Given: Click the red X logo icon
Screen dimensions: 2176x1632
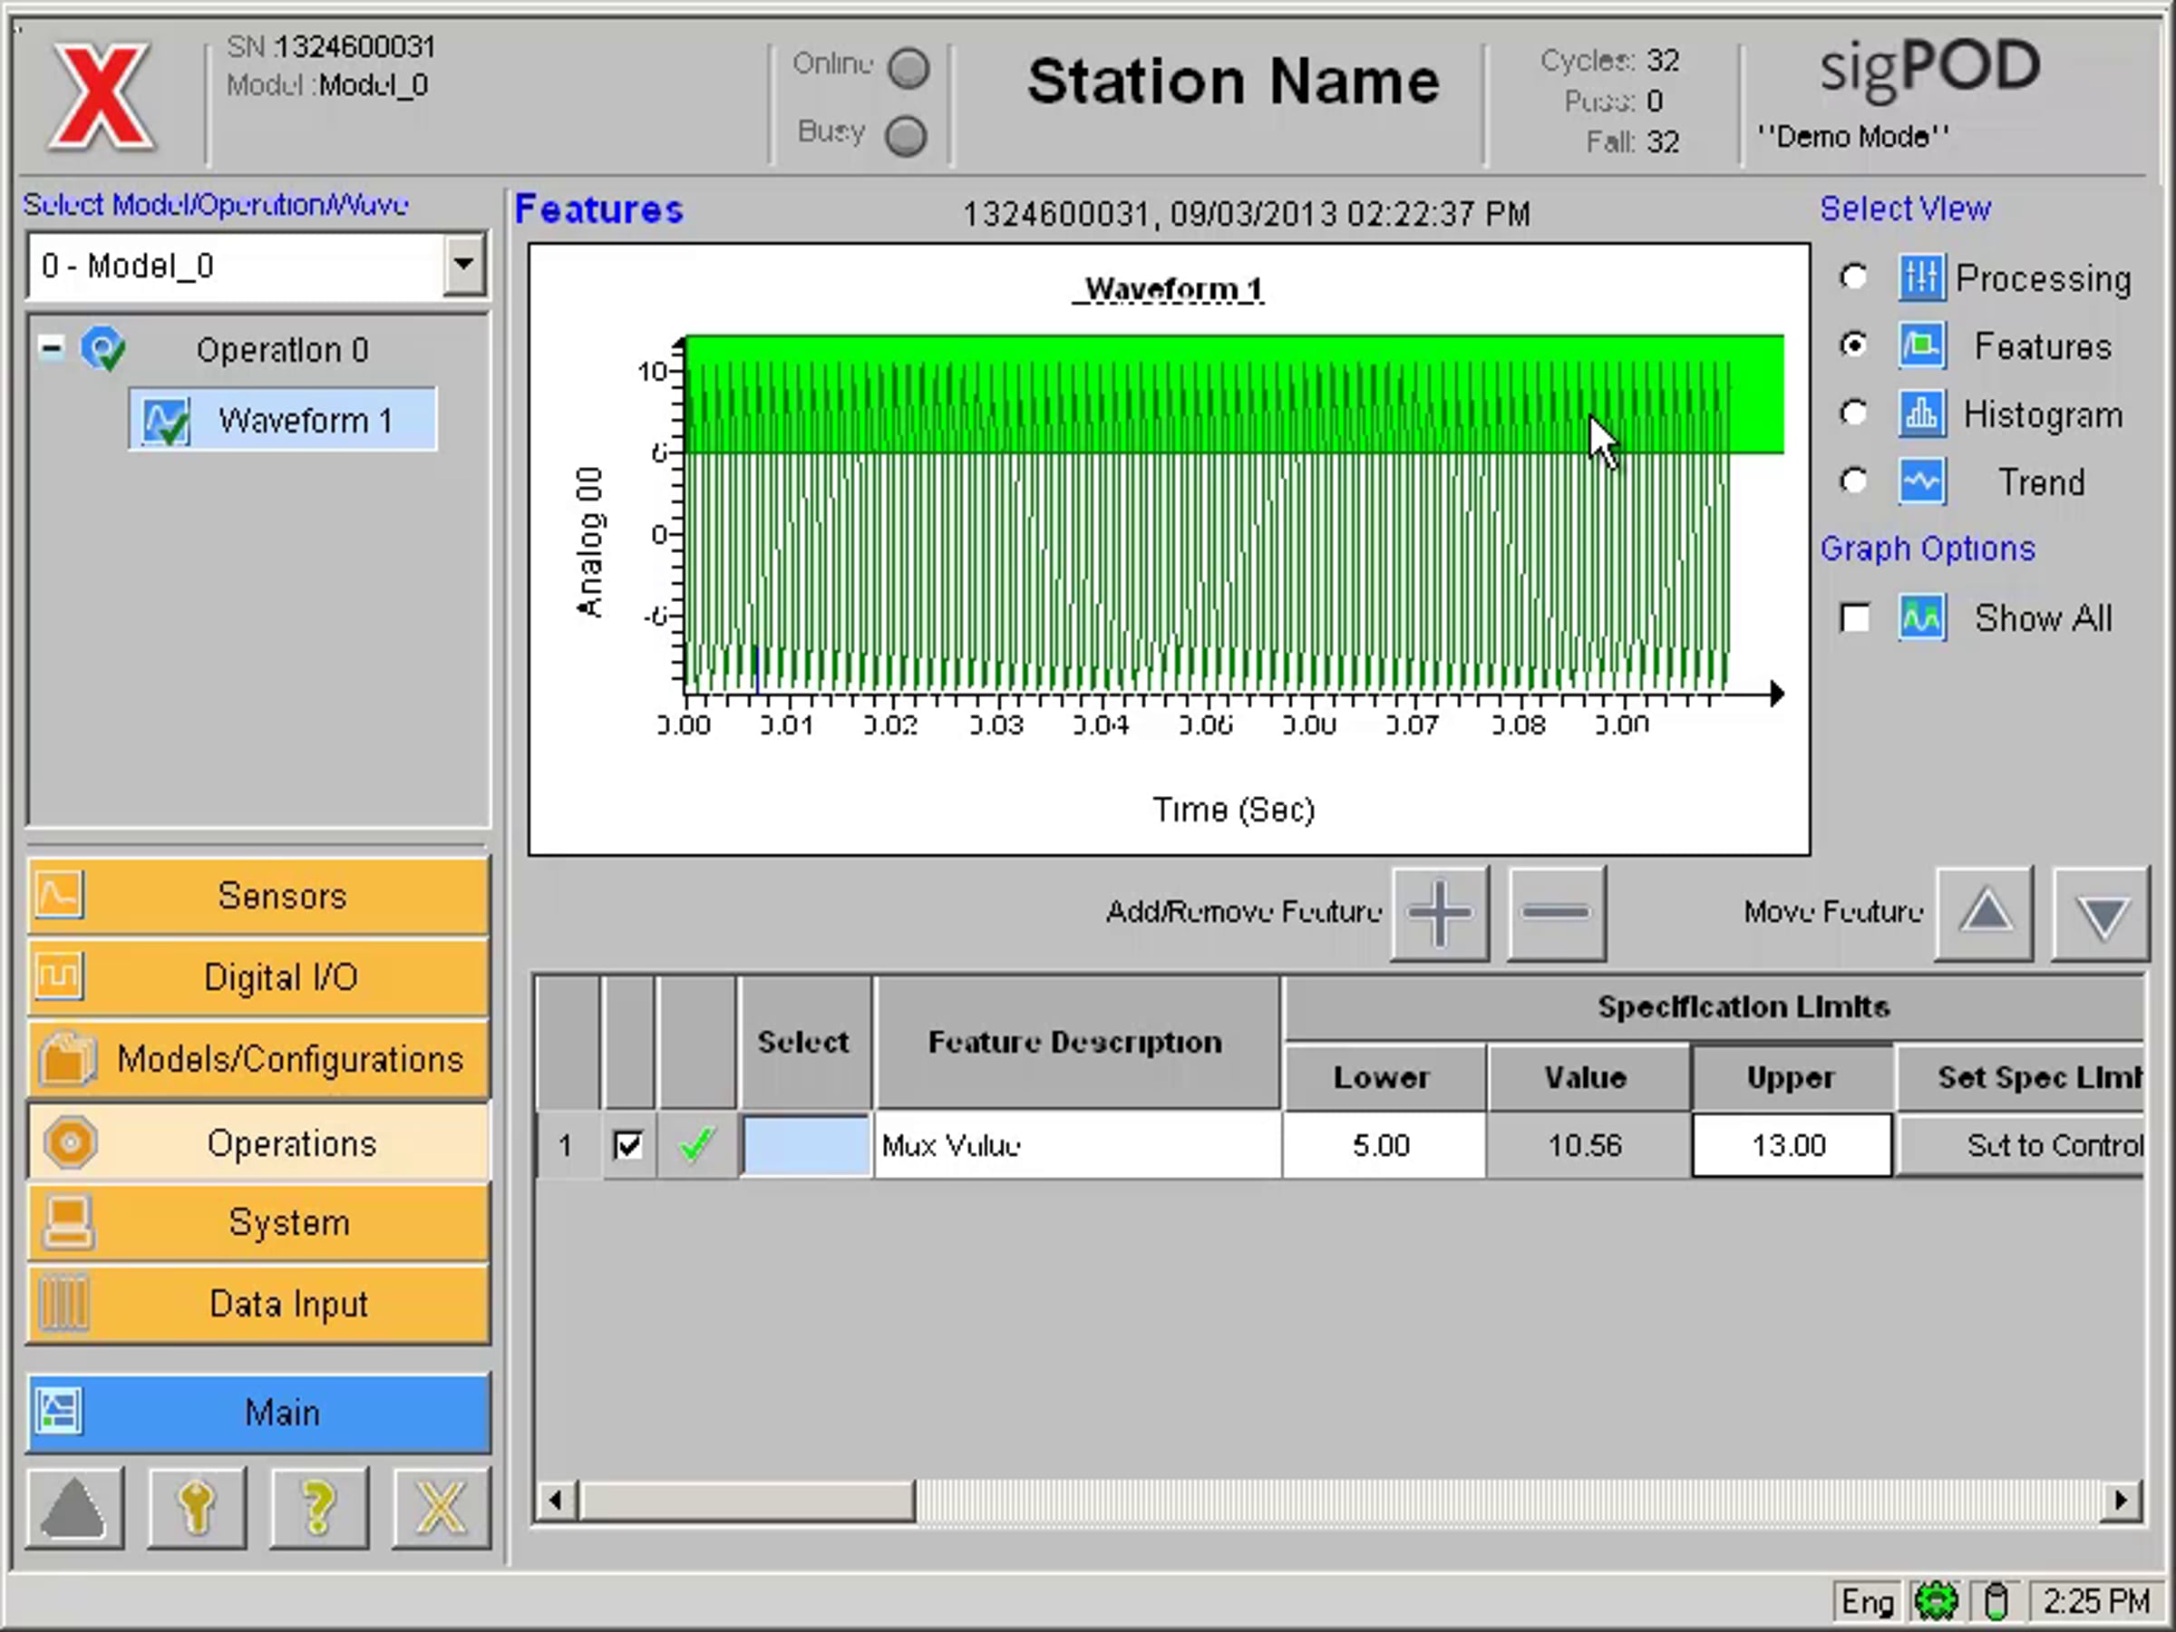Looking at the screenshot, I should tap(102, 96).
